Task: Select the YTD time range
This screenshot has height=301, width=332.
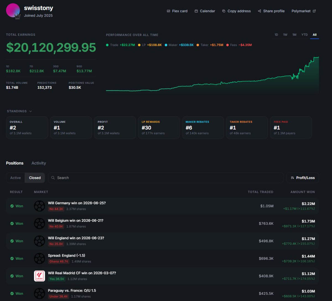Action: tap(304, 35)
